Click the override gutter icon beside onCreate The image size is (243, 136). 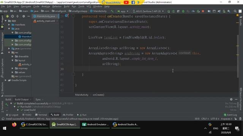coord(67,16)
